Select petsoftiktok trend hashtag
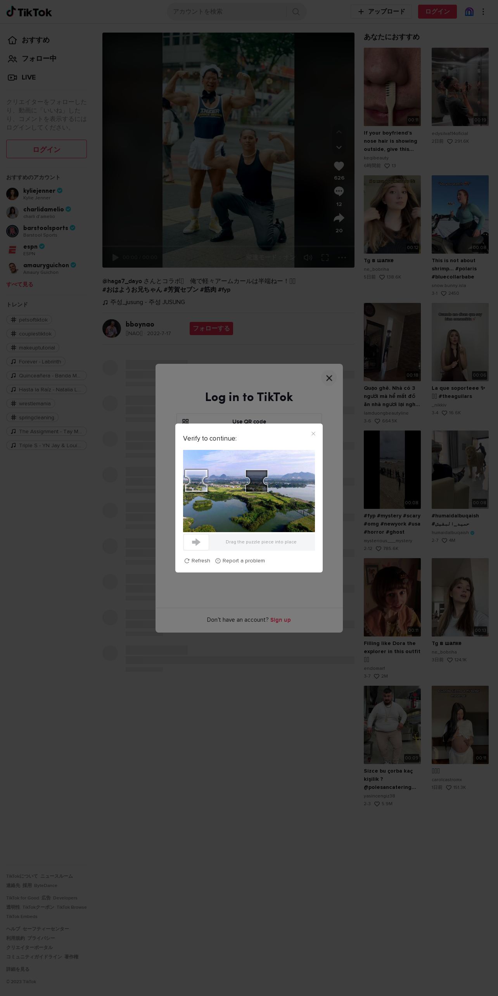The height and width of the screenshot is (996, 498). [x=29, y=320]
